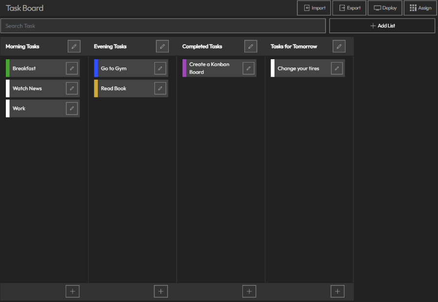
Task: Edit the Breakfast task
Action: (72, 68)
